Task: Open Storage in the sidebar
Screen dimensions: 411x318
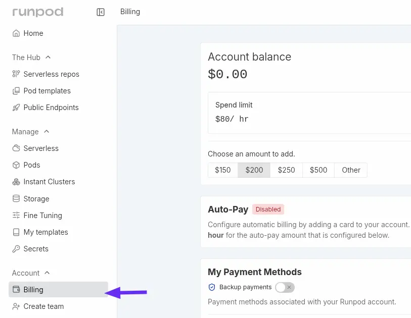Action: tap(36, 199)
